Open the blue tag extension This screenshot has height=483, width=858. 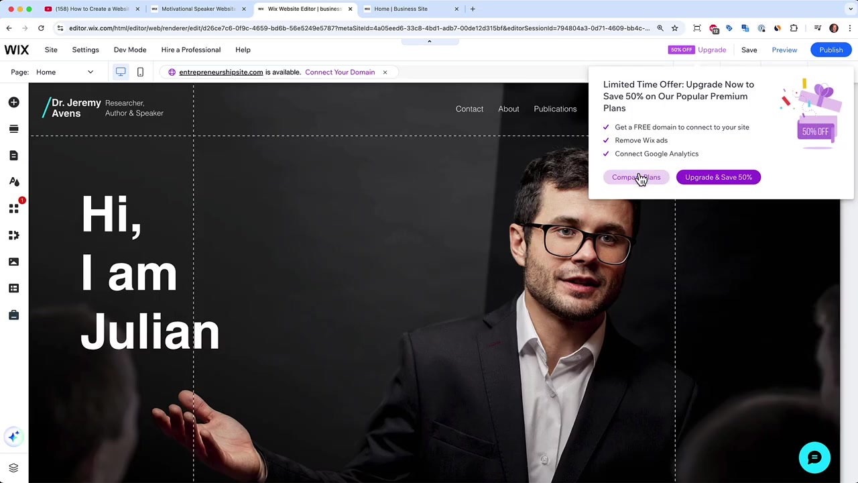729,28
